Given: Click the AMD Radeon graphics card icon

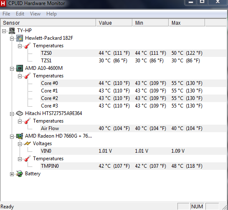Looking at the screenshot, I should coord(20,136).
